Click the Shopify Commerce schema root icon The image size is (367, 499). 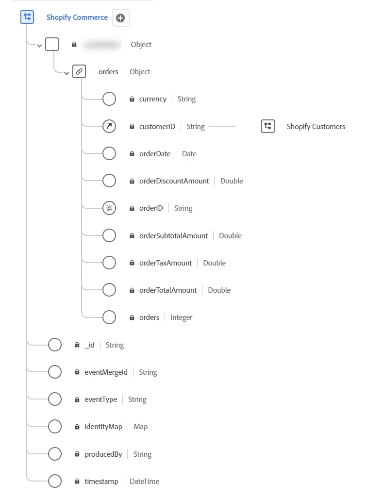27,17
